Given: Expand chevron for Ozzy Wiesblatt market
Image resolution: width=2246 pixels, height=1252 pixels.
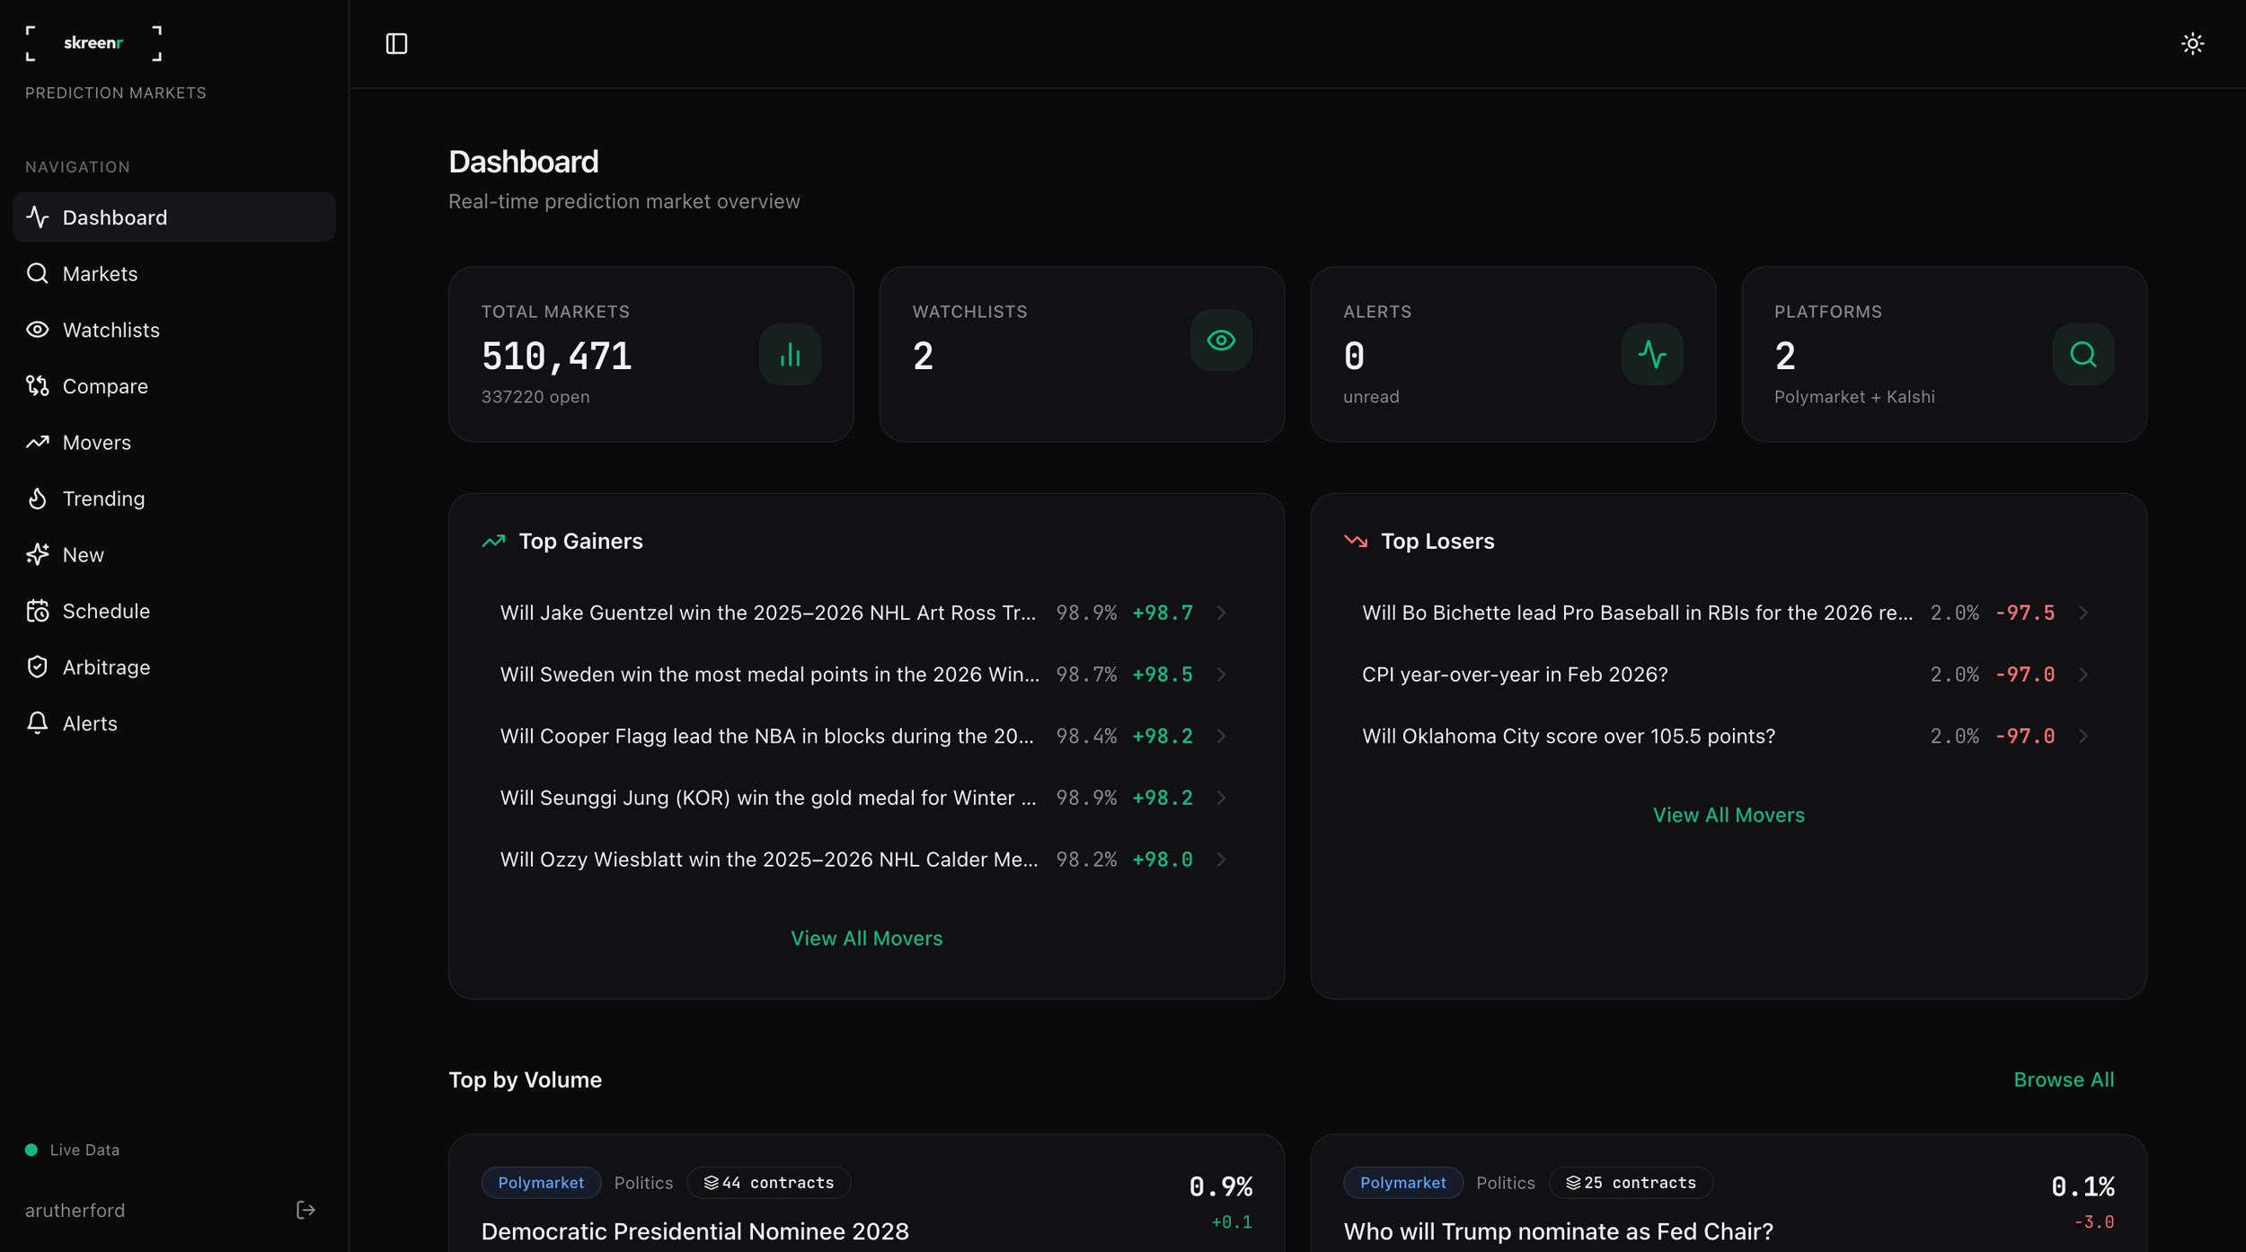Looking at the screenshot, I should point(1221,860).
